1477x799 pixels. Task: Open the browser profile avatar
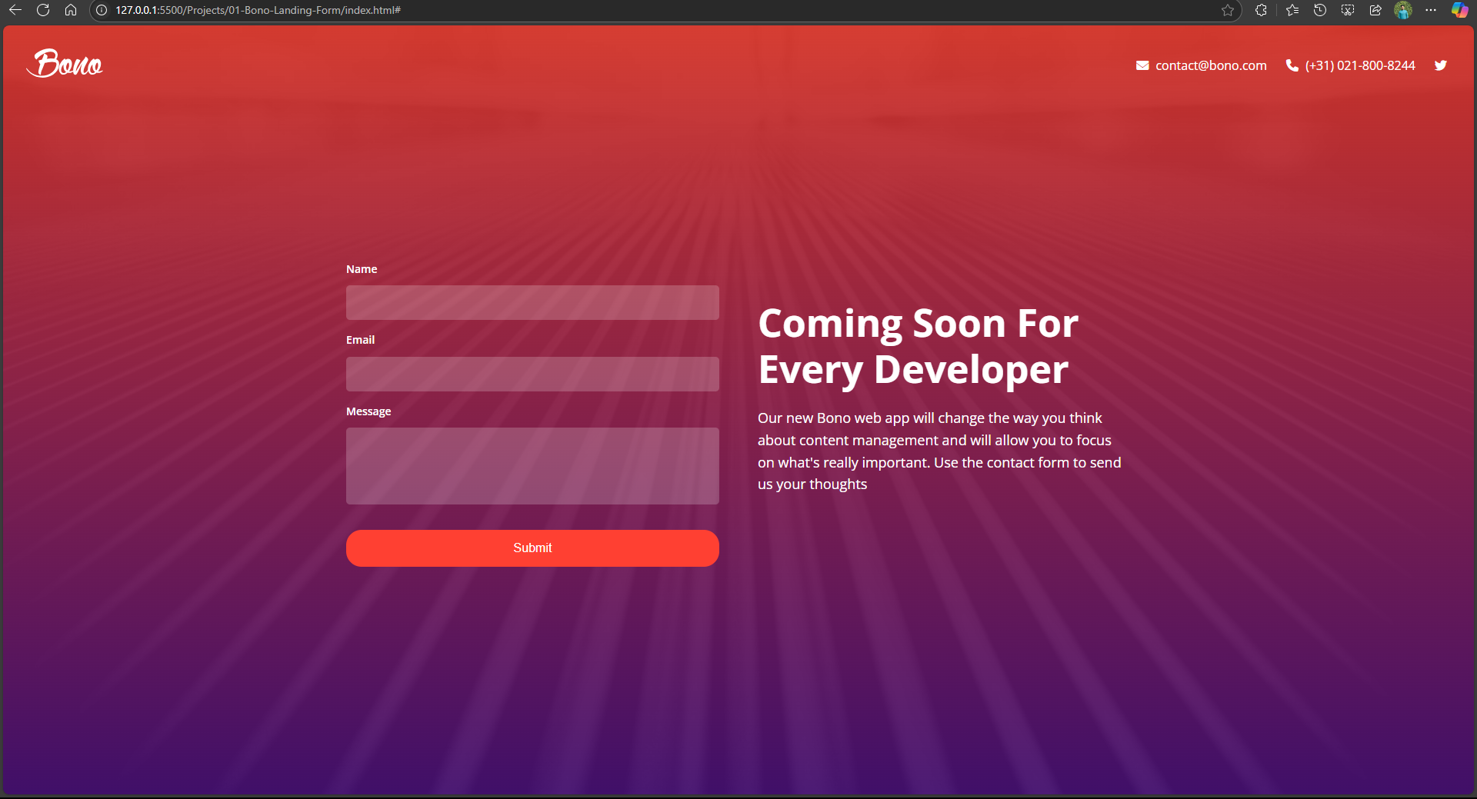click(1403, 10)
